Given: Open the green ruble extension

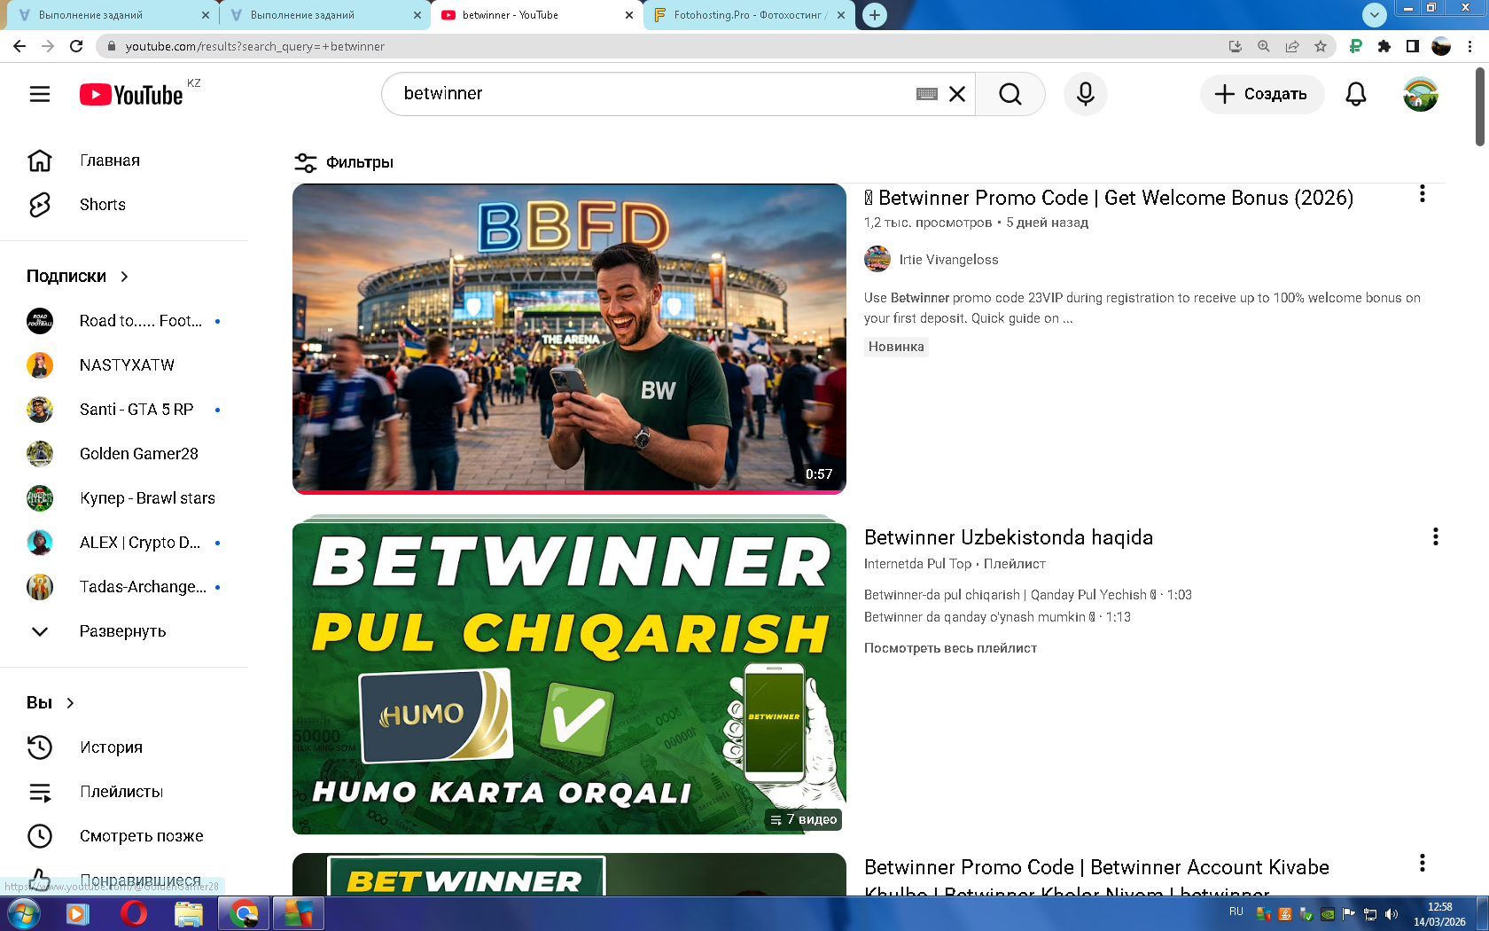Looking at the screenshot, I should (x=1355, y=46).
